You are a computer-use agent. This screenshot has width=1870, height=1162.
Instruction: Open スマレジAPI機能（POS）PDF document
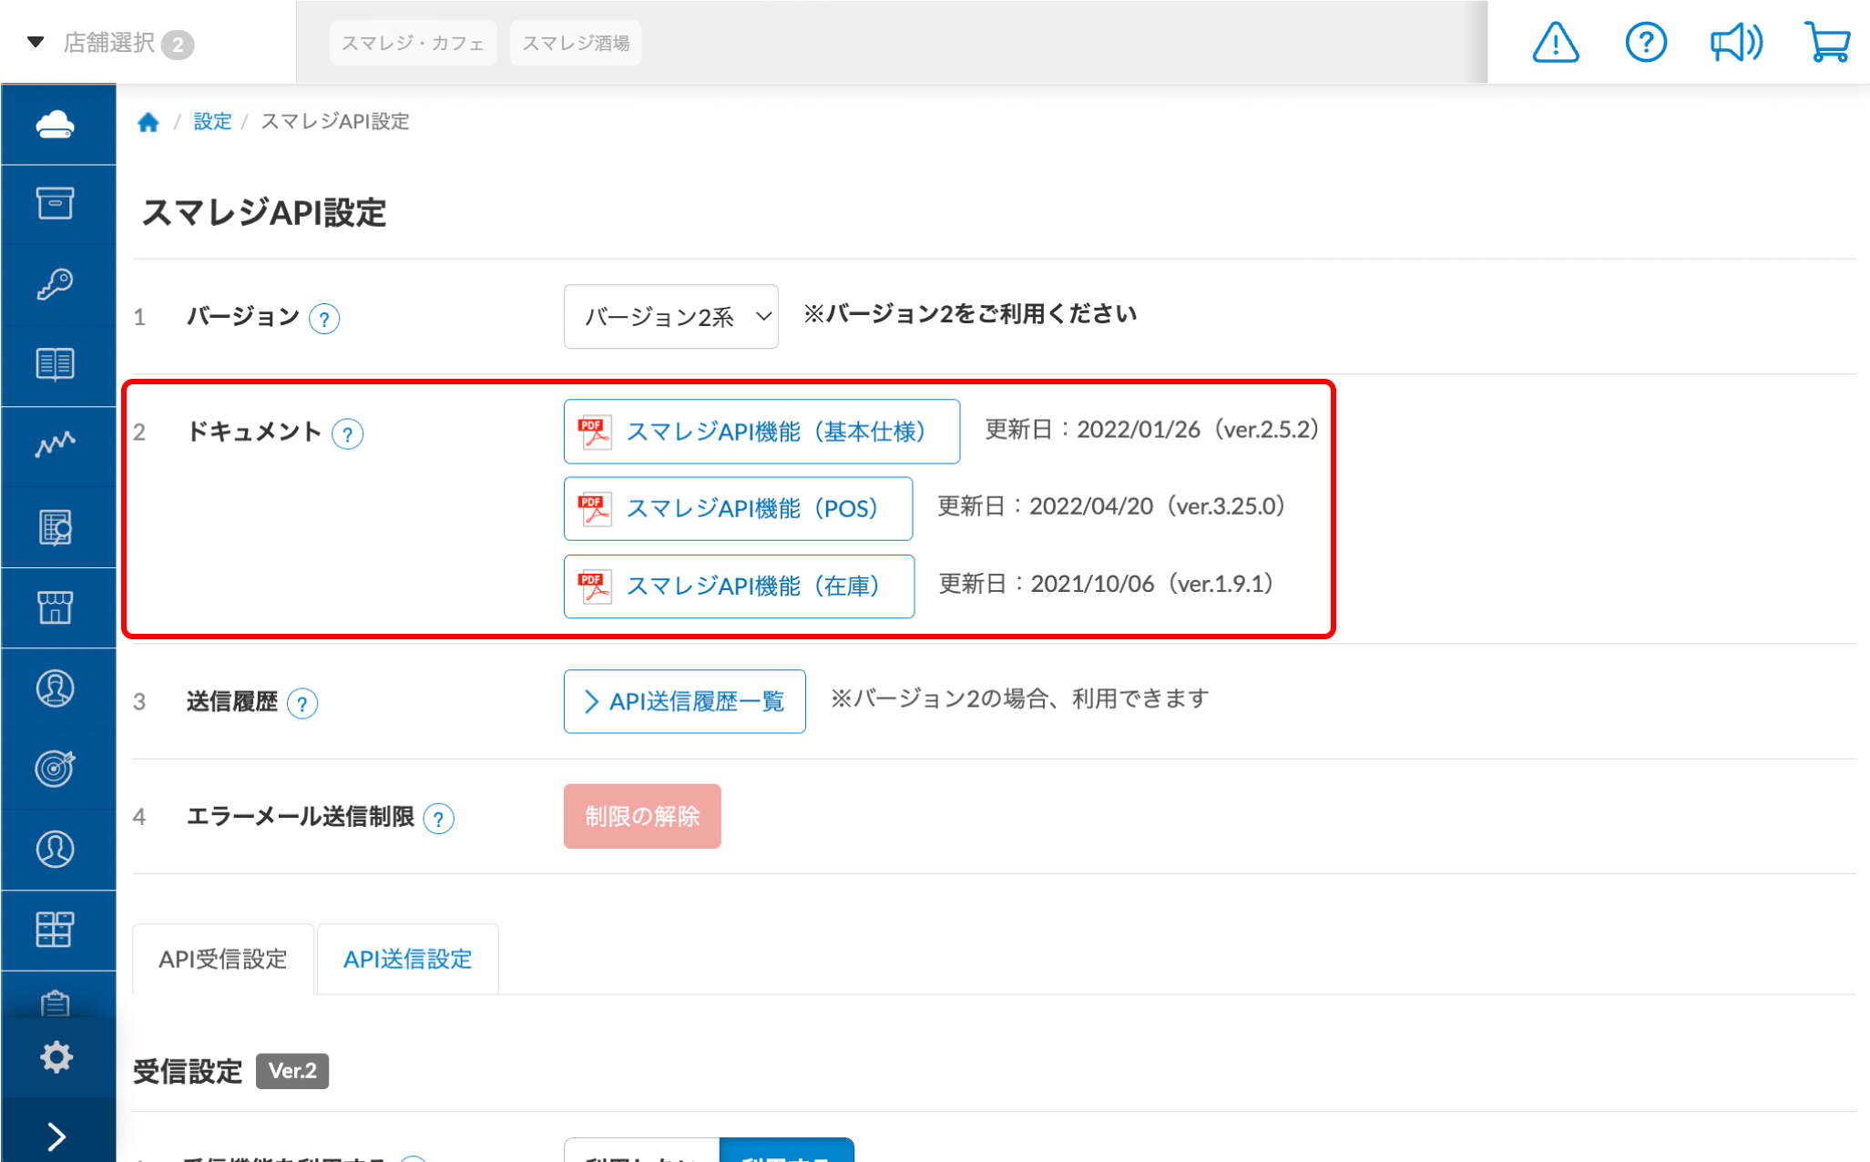point(739,508)
